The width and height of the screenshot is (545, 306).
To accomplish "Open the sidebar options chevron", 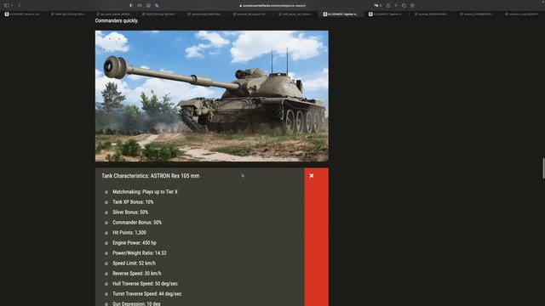I will 12,6.
